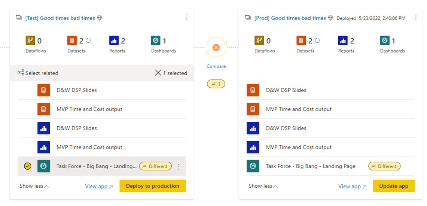
Task: Click the Prod stage Datasets icon
Action: click(301, 40)
